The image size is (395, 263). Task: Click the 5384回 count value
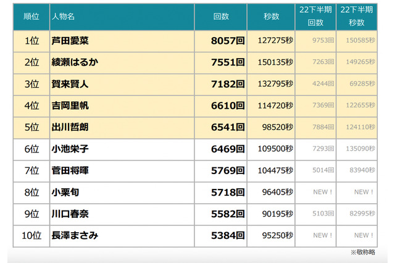(228, 236)
